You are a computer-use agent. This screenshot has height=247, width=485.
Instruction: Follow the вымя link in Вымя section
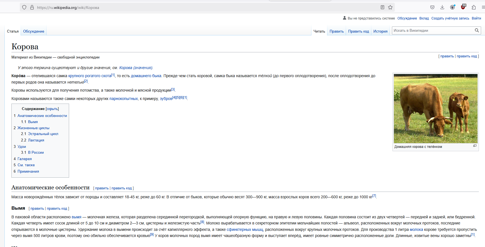[77, 217]
